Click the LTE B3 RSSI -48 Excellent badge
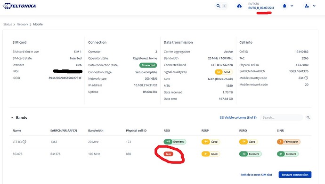This screenshot has height=184, width=325. 175,142
